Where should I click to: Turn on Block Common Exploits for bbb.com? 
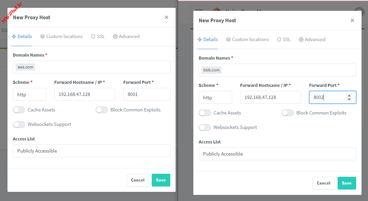[x=288, y=113]
